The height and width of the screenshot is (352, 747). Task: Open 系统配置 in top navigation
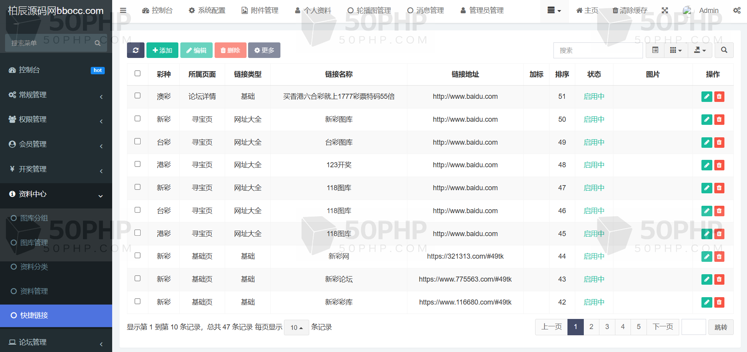click(207, 11)
